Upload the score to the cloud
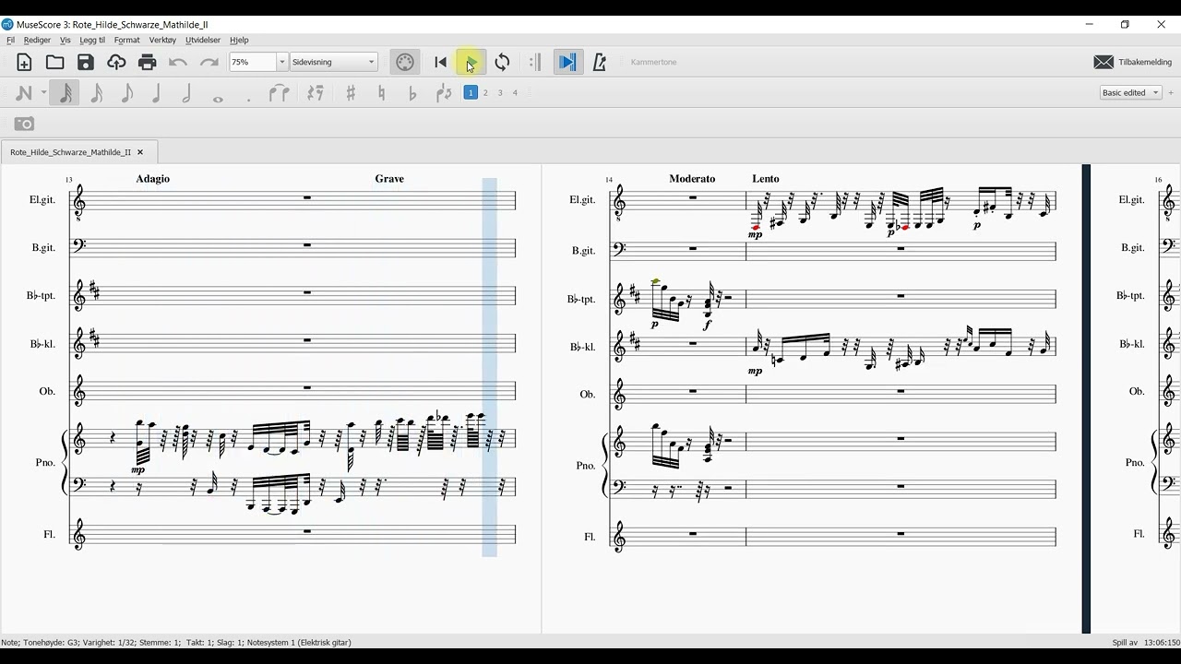The image size is (1181, 664). point(116,63)
